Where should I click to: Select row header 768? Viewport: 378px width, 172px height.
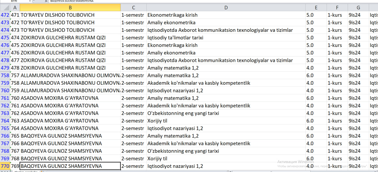[5, 151]
